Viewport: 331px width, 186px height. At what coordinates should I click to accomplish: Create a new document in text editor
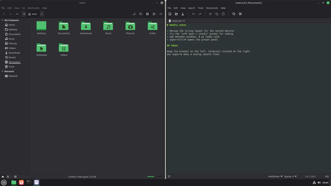click(170, 14)
